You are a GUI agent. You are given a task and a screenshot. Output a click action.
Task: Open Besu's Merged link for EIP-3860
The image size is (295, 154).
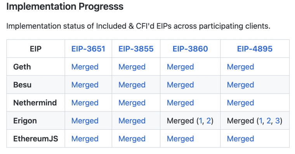click(180, 85)
